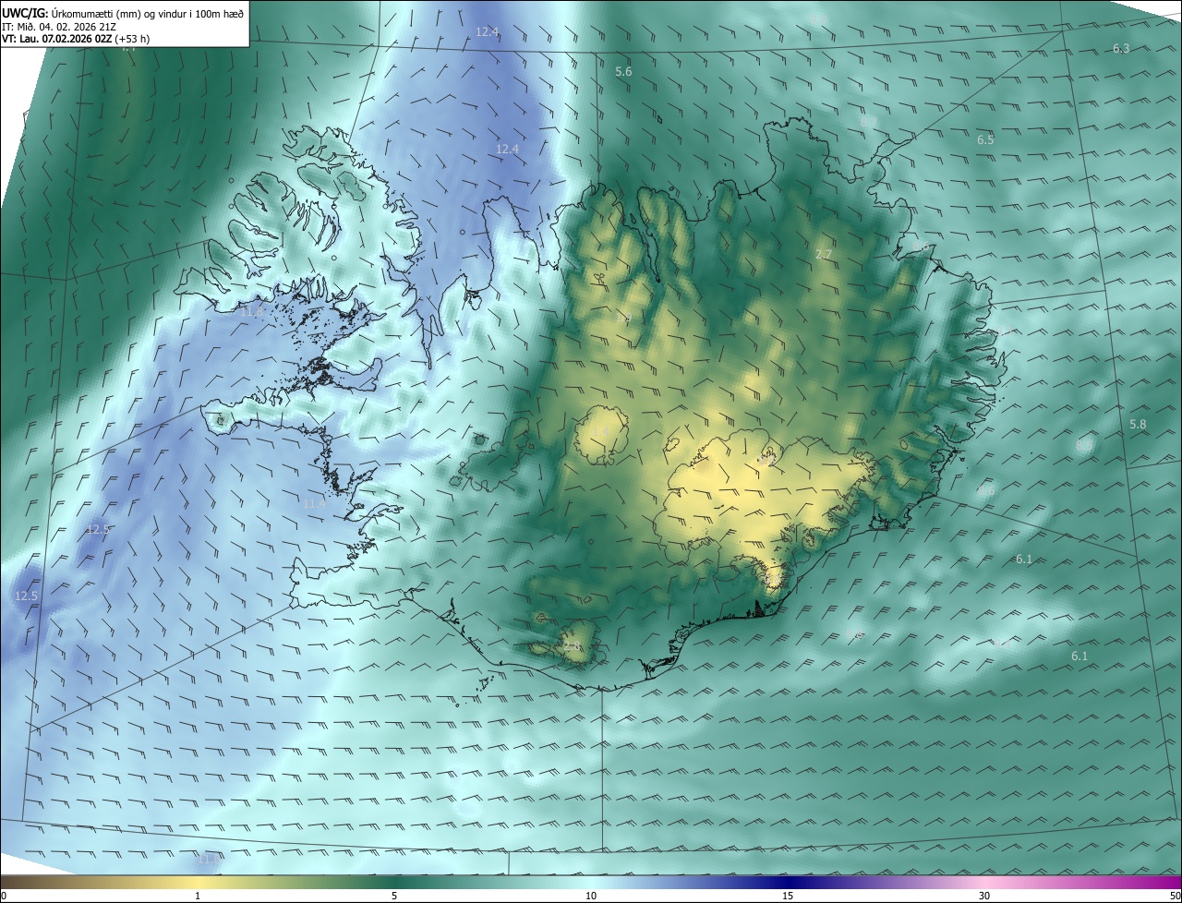Click the 2.8 value label near the south coast
1182x903 pixels.
(573, 647)
